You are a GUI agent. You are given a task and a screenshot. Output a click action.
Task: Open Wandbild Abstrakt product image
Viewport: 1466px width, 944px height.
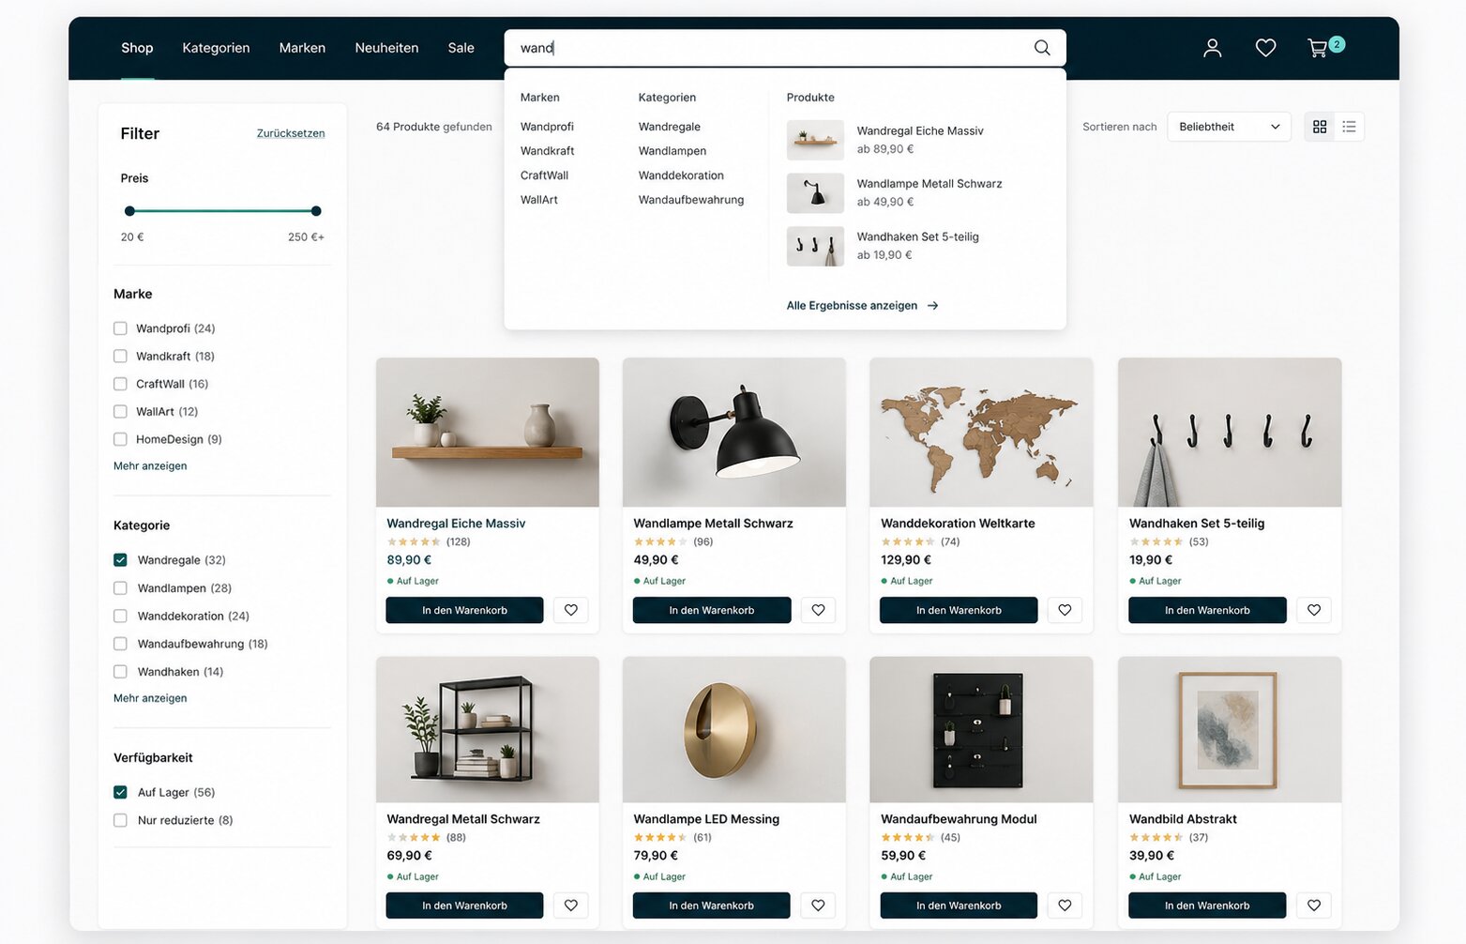1230,729
